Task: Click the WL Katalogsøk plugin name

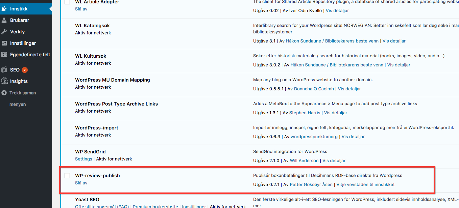Action: [92, 26]
